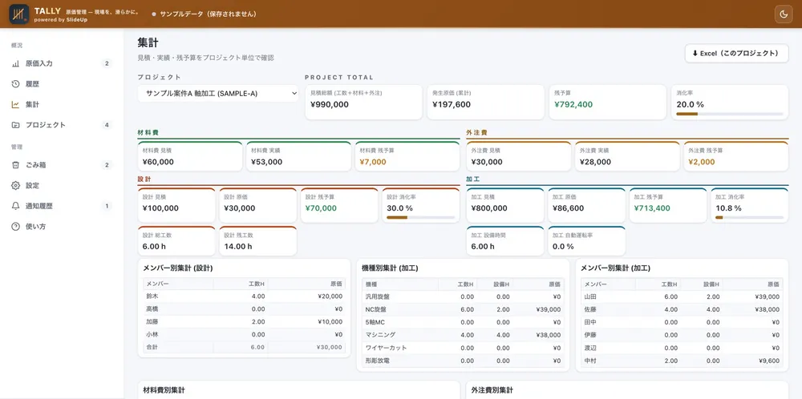Click the 発生原価 ¥197,600 card
The width and height of the screenshot is (802, 399).
[485, 103]
